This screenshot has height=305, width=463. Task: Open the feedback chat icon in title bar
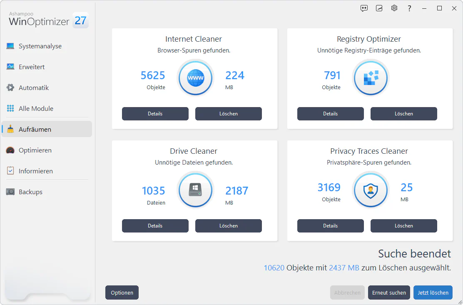click(x=364, y=8)
